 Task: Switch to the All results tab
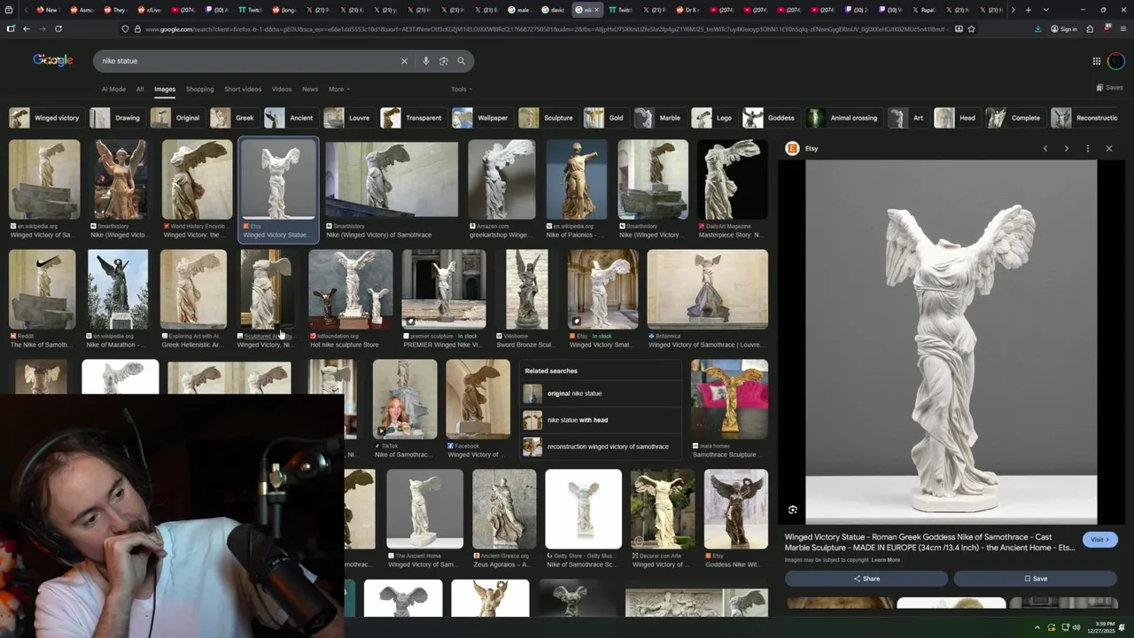[x=140, y=89]
